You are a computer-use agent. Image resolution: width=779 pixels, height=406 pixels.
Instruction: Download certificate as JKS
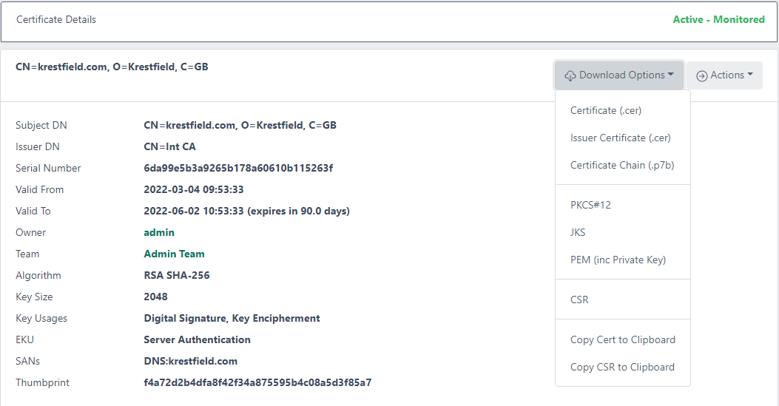coord(578,232)
